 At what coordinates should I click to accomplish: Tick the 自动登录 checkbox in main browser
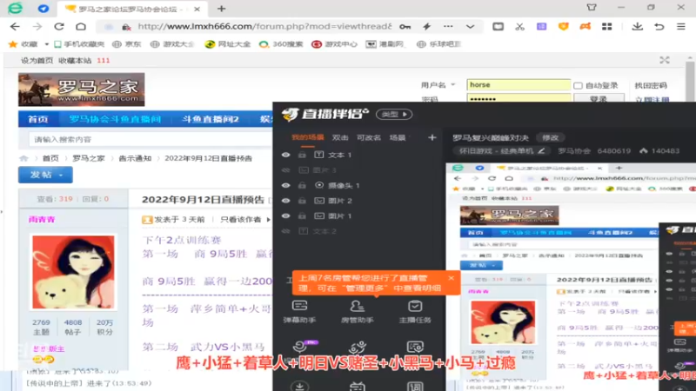(578, 85)
